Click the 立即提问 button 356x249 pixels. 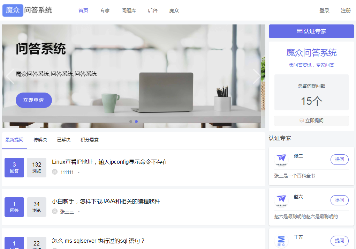coord(311,120)
